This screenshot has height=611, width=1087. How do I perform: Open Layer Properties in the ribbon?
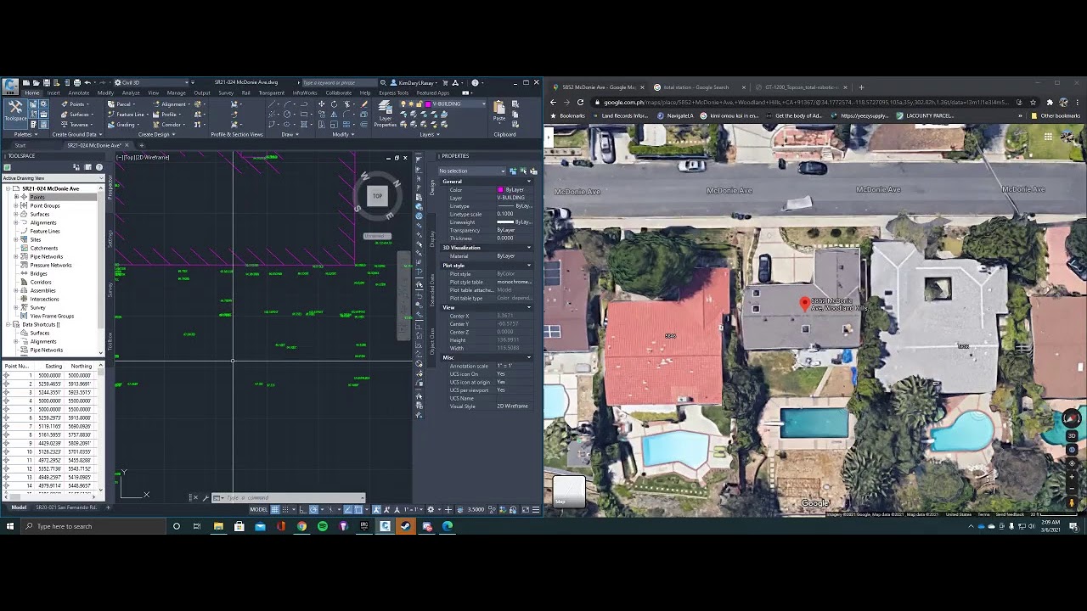pos(385,113)
